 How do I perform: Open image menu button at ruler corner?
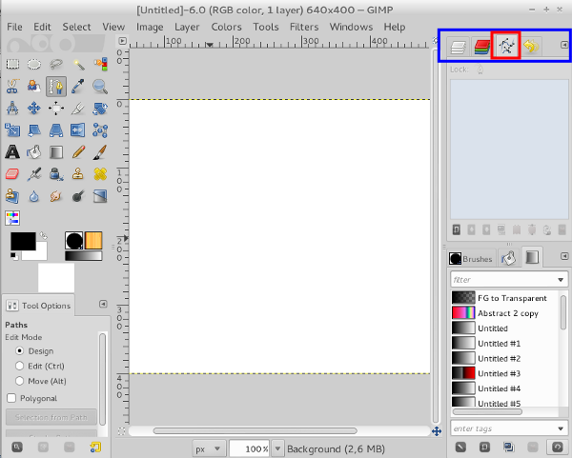(123, 41)
